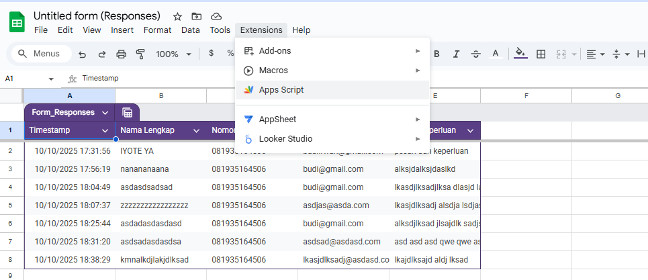Expand the Looker Studio submenu arrow
The height and width of the screenshot is (280, 648).
pos(418,139)
